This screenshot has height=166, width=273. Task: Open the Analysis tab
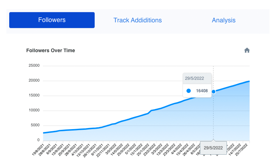(x=224, y=20)
